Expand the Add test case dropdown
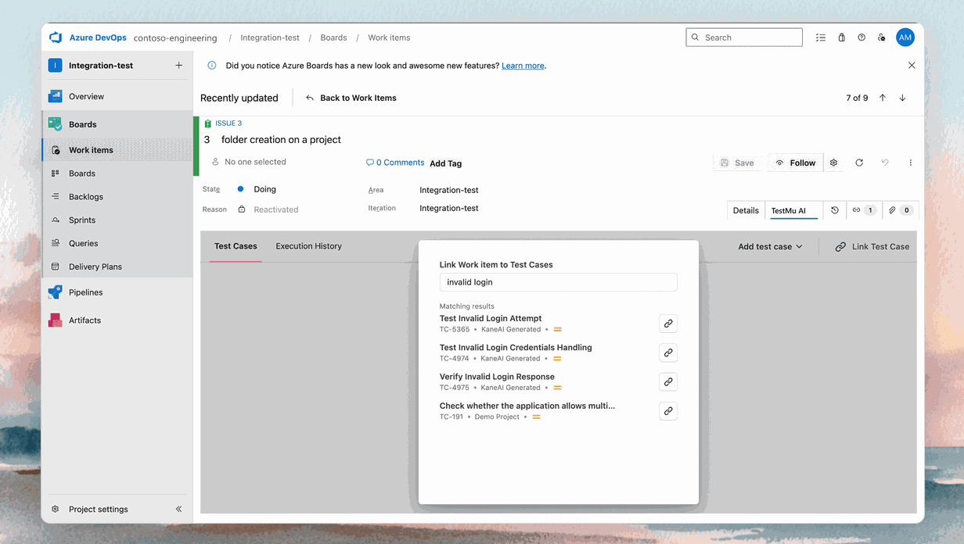Viewport: 964px width, 544px height. point(770,246)
